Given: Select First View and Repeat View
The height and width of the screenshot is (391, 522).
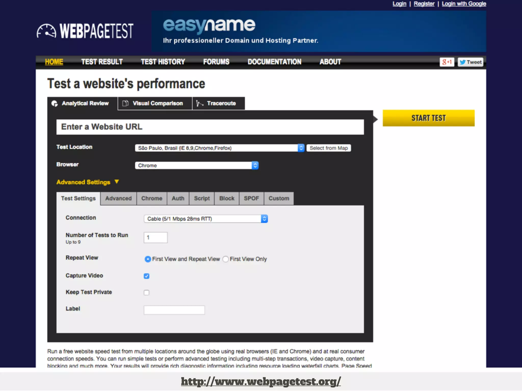Looking at the screenshot, I should 148,259.
